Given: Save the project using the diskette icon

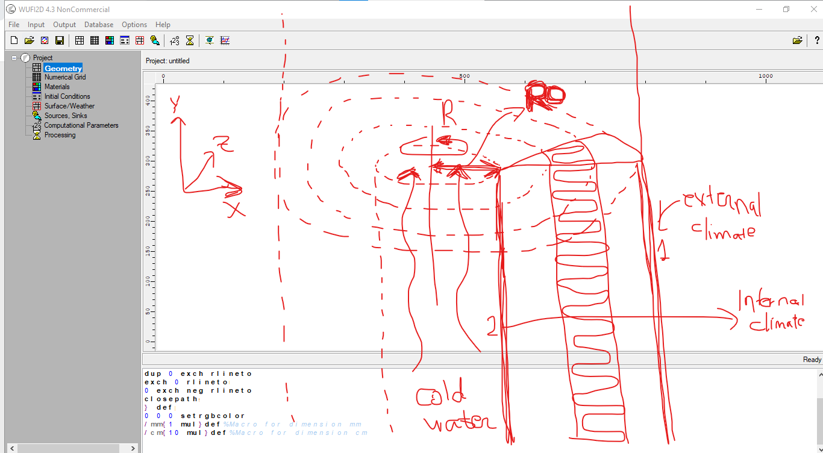Looking at the screenshot, I should (x=59, y=40).
